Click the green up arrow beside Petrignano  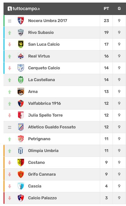pyautogui.click(x=10, y=139)
